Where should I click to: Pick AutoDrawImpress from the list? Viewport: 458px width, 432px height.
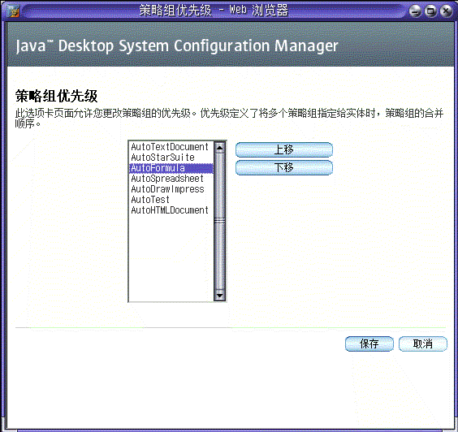171,189
